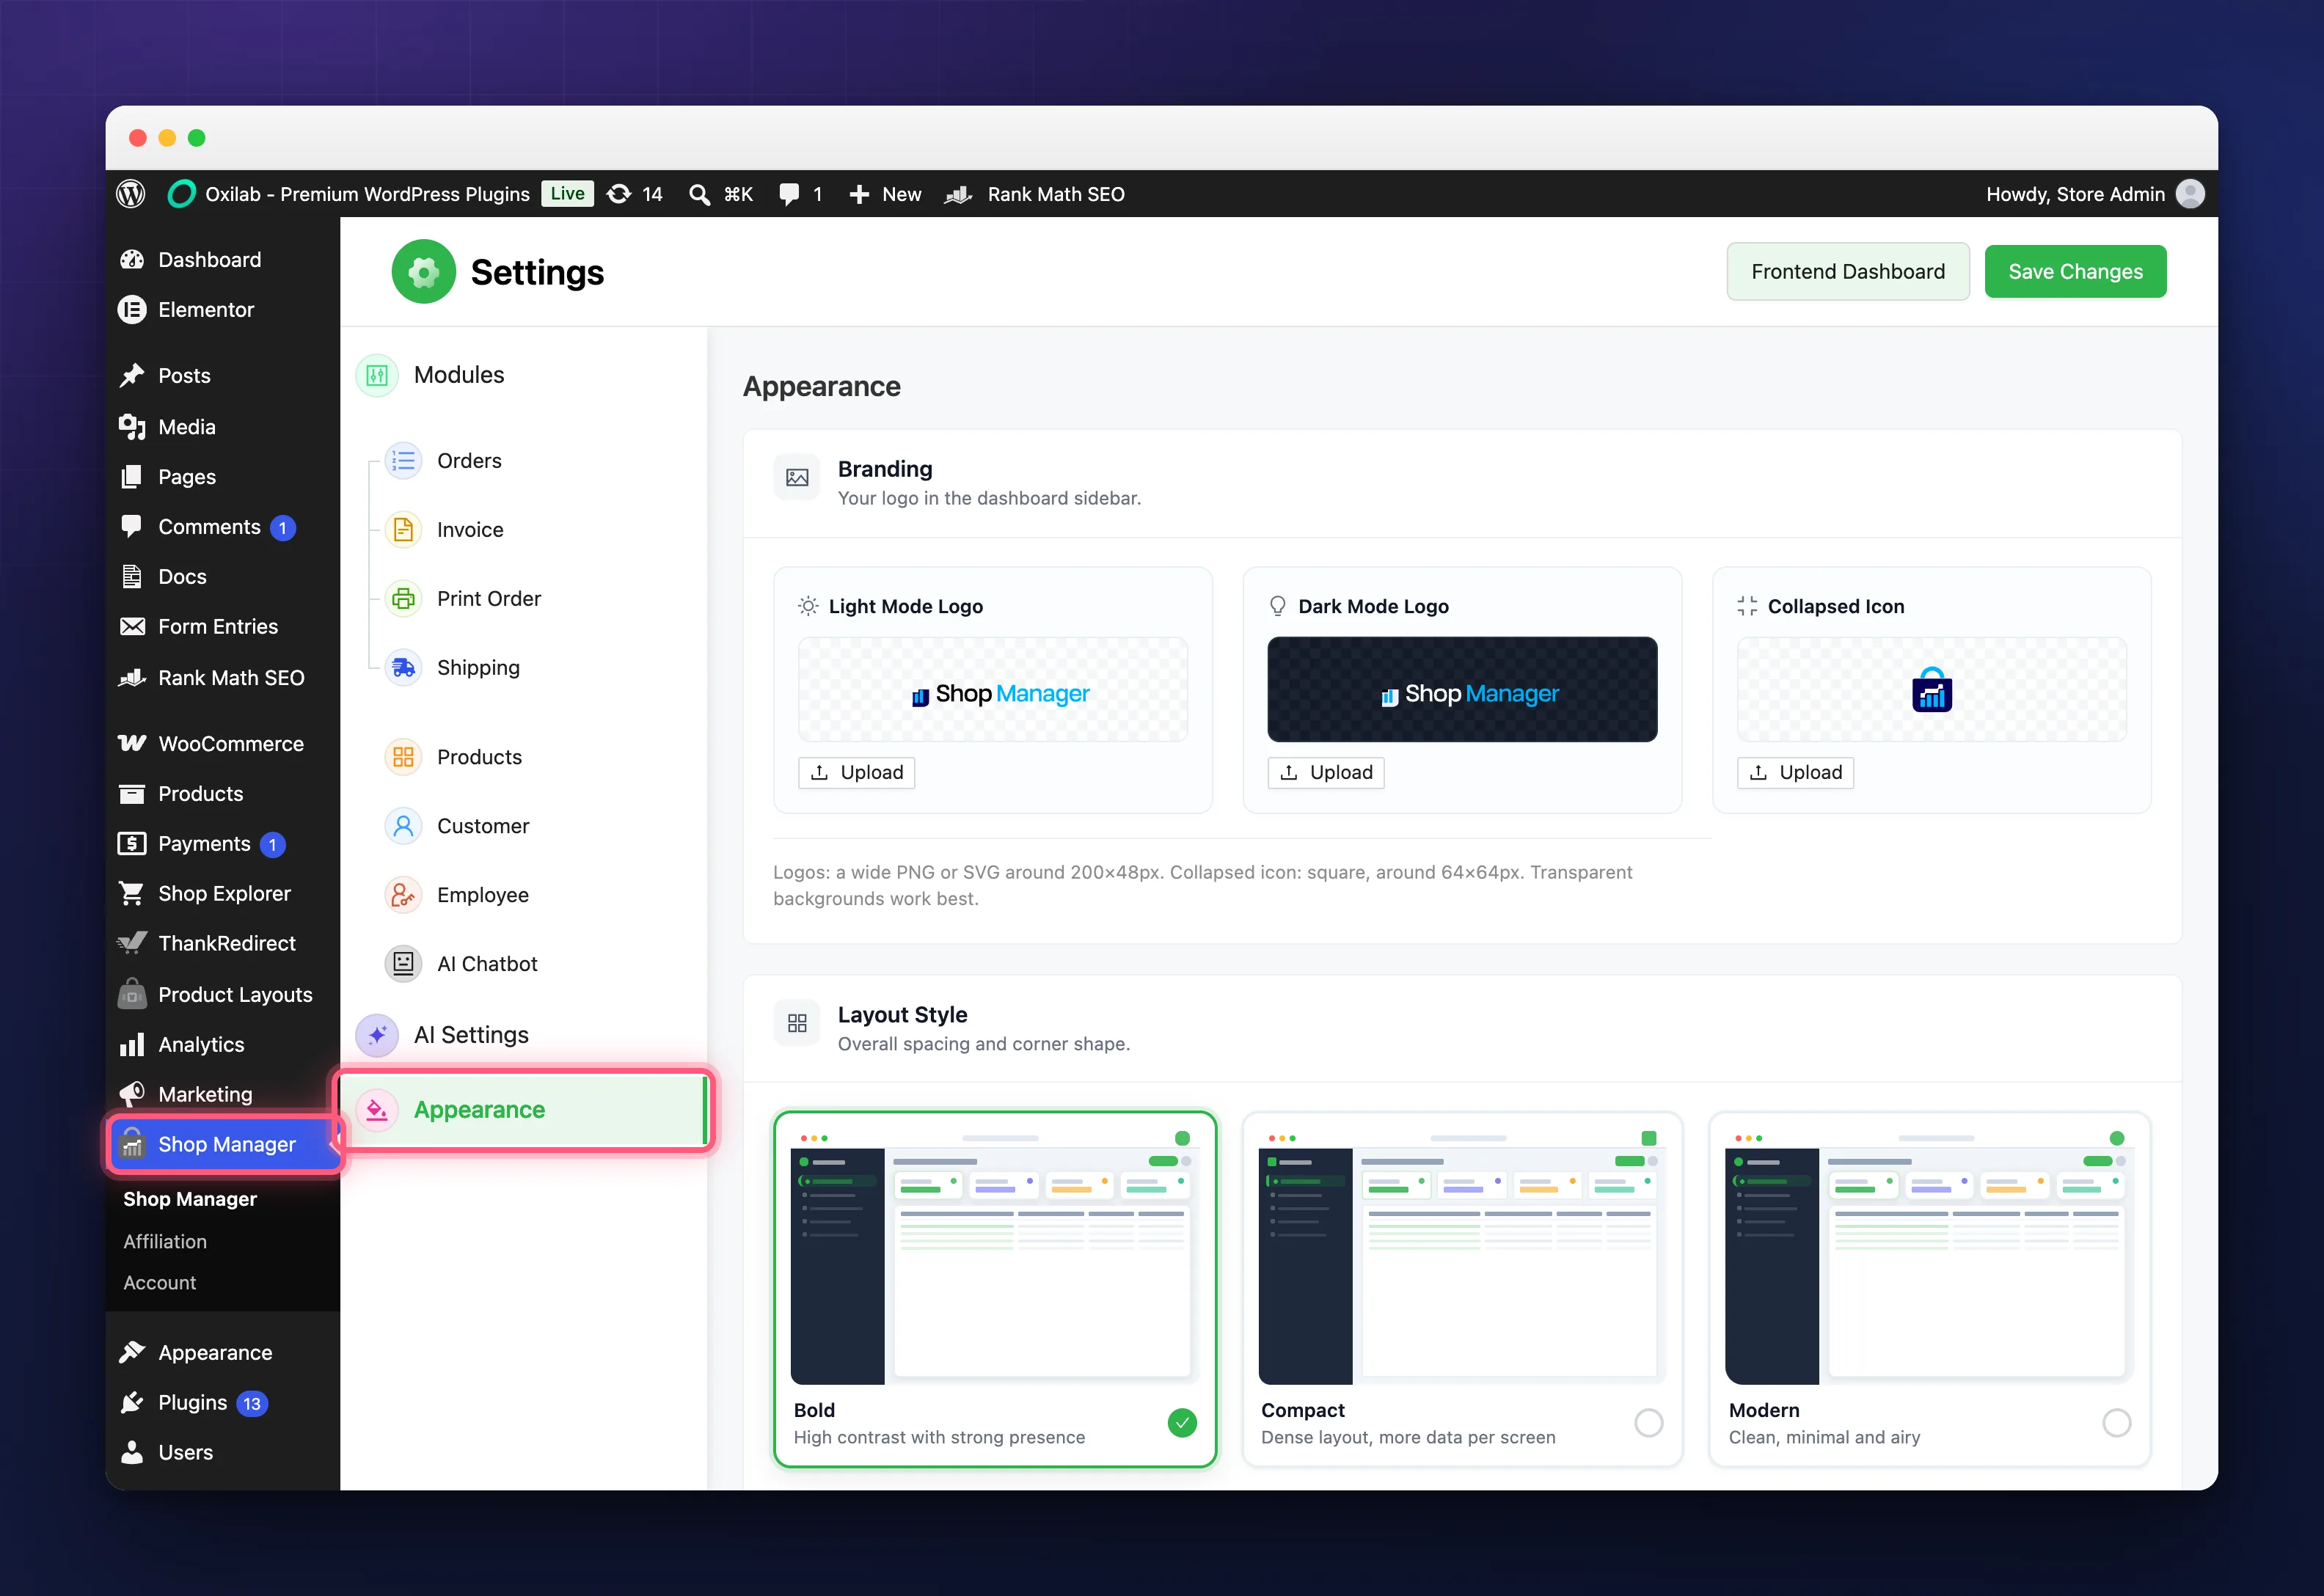
Task: Open Users in the WordPress sidebar
Action: 222,1452
